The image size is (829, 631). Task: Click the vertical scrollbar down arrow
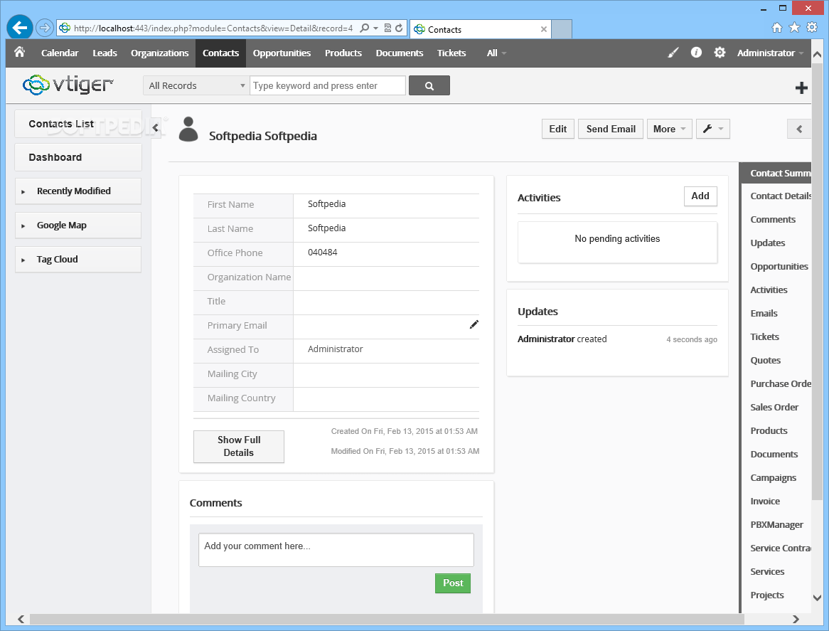[x=817, y=598]
